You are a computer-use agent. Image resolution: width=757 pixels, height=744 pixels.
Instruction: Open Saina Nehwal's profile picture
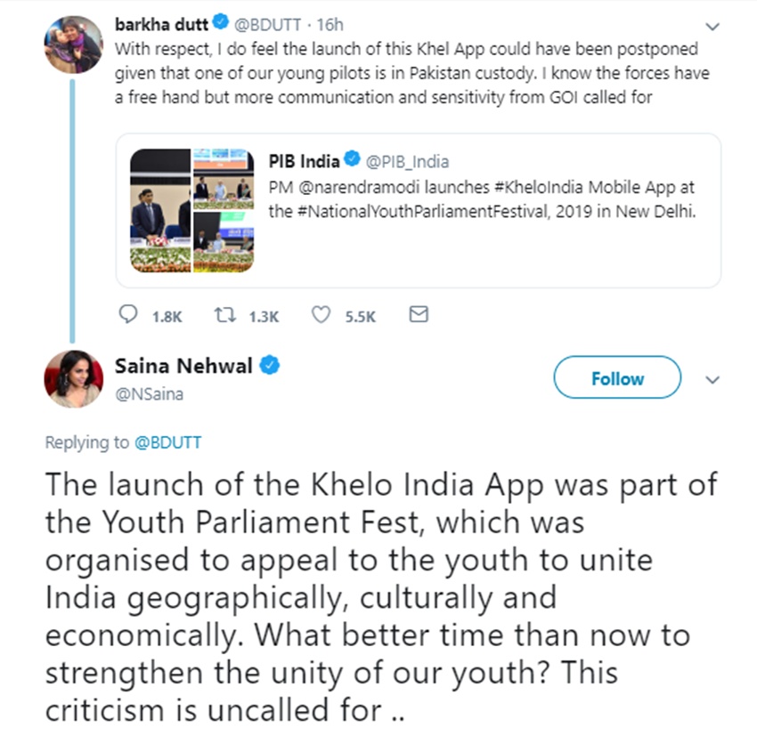(x=73, y=378)
